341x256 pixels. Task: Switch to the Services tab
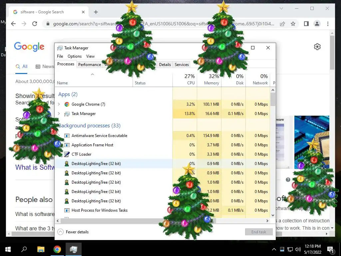(182, 64)
